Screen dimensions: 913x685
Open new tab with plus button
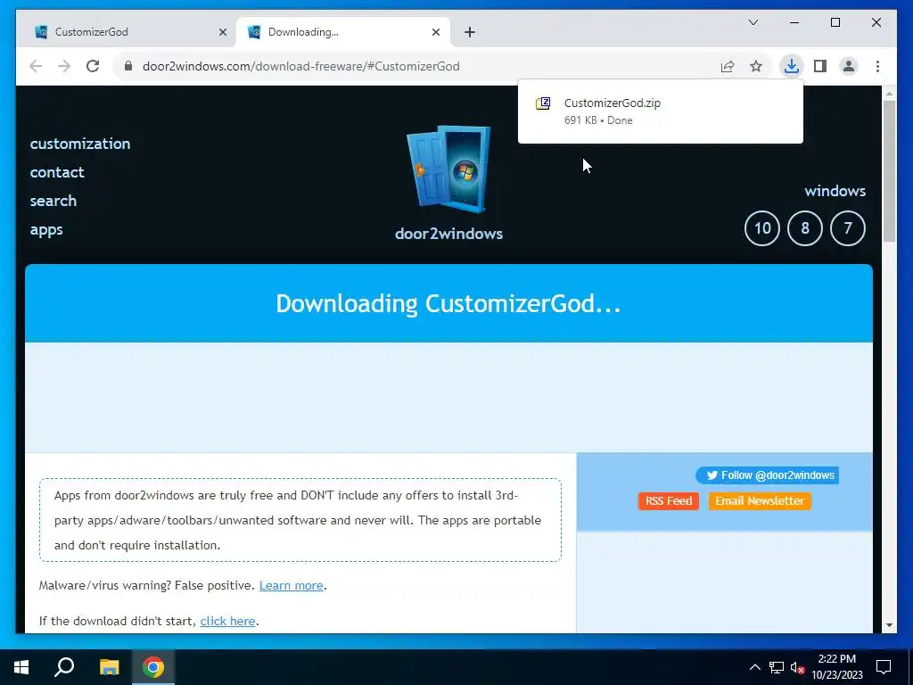(469, 32)
